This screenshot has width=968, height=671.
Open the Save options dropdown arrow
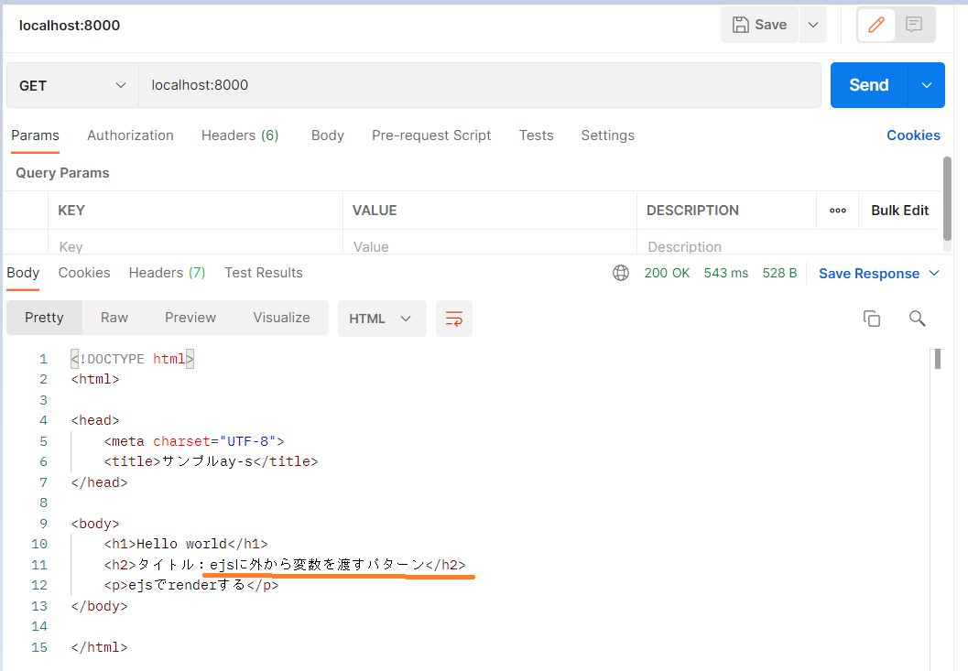coord(813,25)
